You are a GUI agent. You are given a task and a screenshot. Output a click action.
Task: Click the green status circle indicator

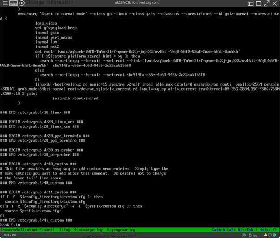click(x=275, y=235)
